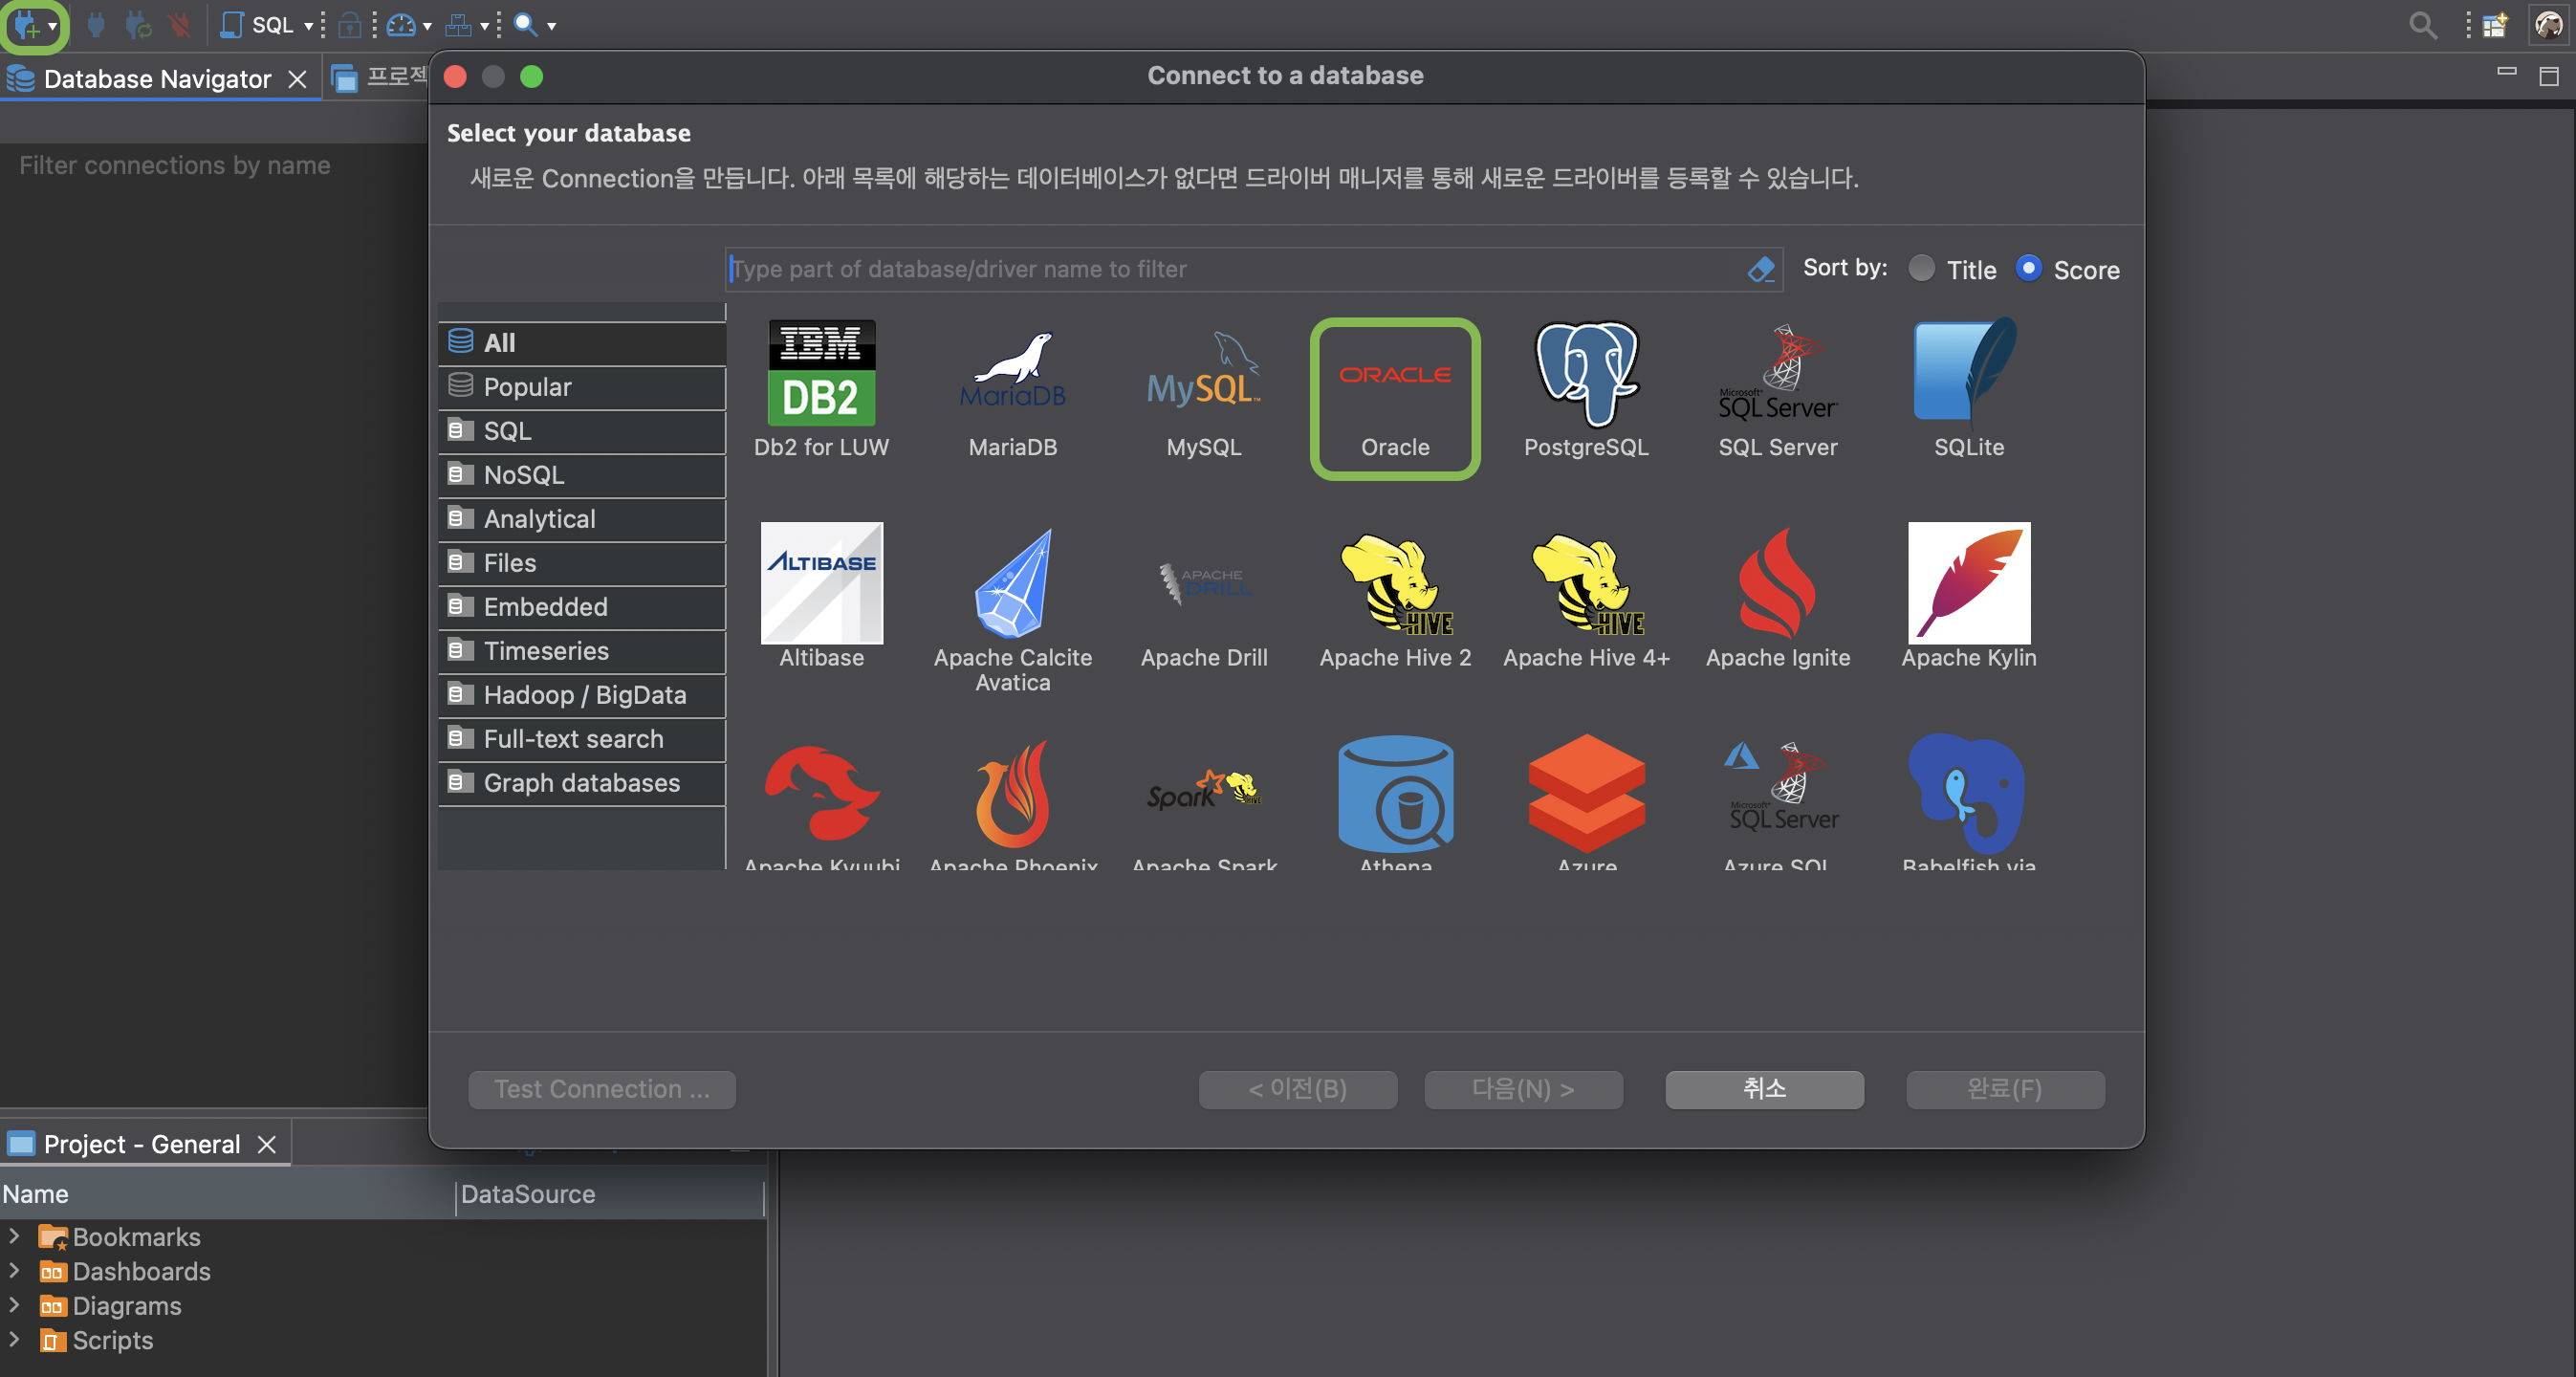Select the Altibase database
Image resolution: width=2576 pixels, height=1377 pixels.
pyautogui.click(x=821, y=597)
